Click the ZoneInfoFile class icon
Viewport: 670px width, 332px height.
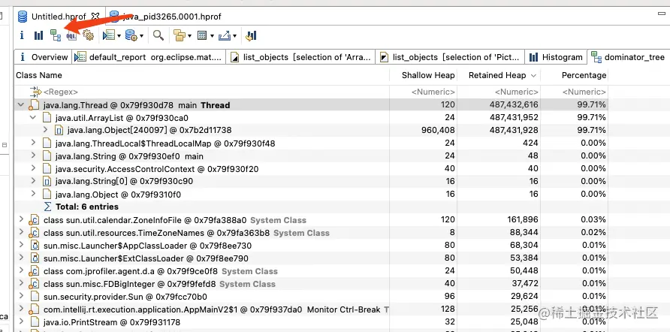coord(34,221)
